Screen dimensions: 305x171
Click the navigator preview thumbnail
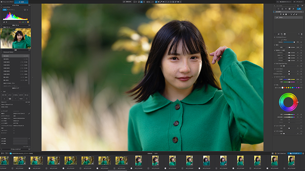pos(16,38)
